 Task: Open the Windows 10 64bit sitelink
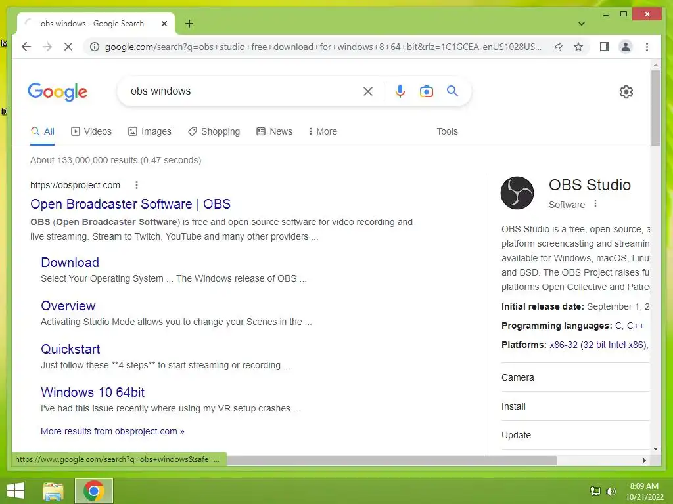point(93,392)
